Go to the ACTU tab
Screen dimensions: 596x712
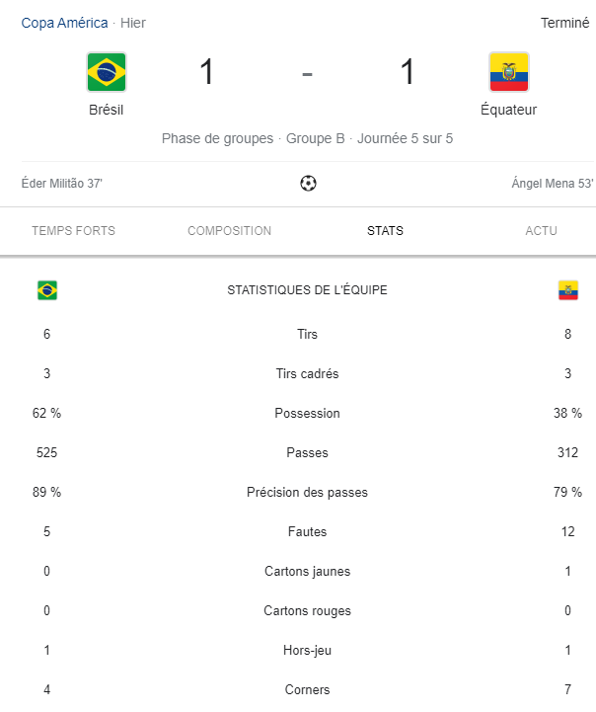[x=541, y=231]
